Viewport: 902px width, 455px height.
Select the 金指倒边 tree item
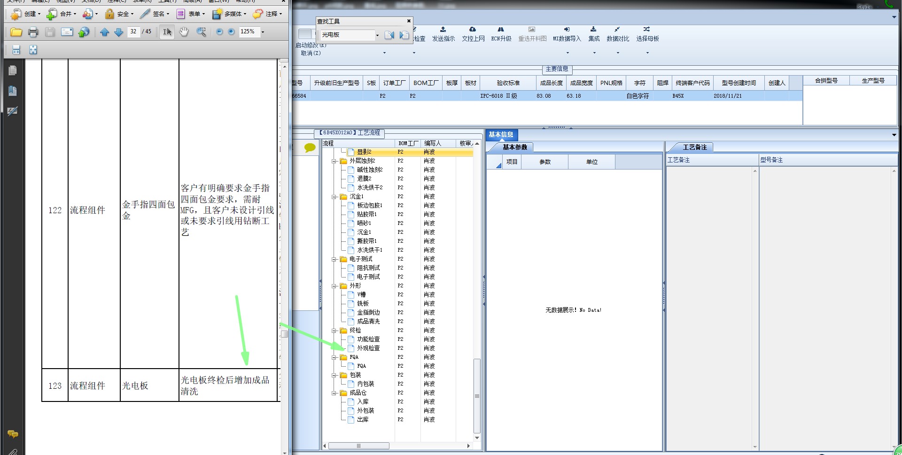point(368,313)
